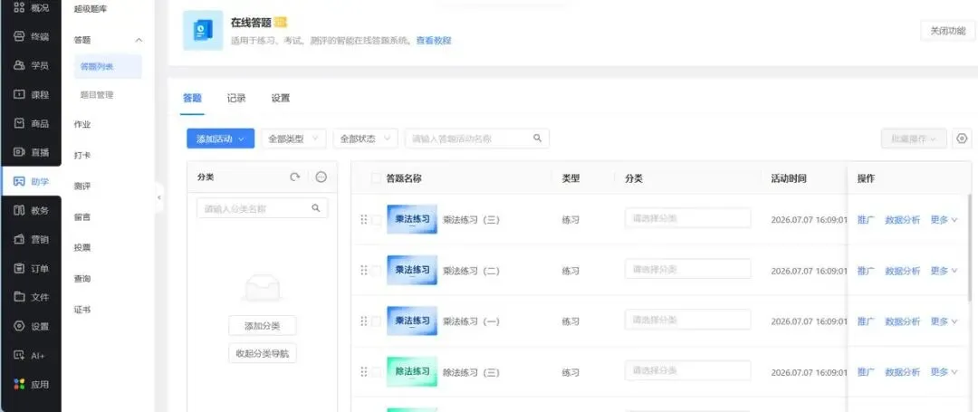Follow the 查看教程 link
Screen dimensions: 978x412
coord(434,41)
